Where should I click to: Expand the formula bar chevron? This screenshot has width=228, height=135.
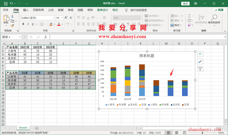coord(225,37)
